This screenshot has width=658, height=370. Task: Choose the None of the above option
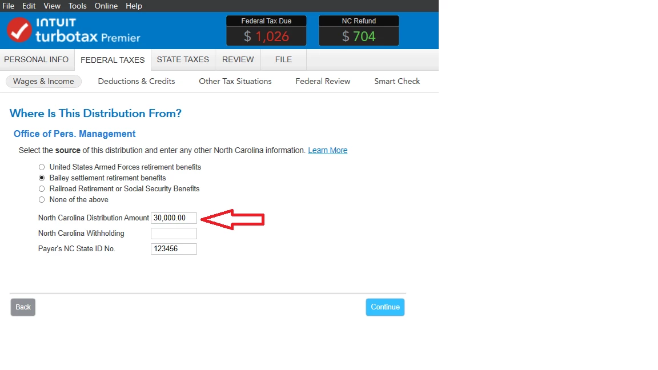[42, 200]
